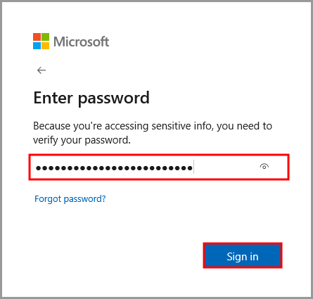Click the green square of Microsoft logo

click(46, 37)
